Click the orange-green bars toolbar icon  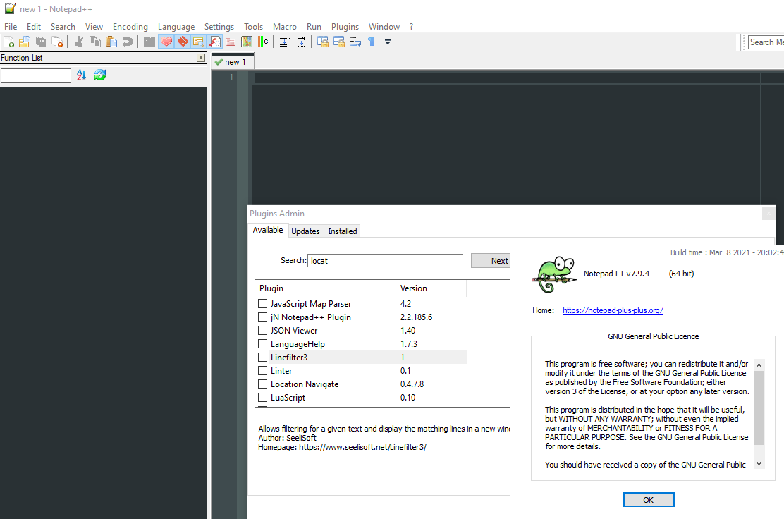click(263, 42)
